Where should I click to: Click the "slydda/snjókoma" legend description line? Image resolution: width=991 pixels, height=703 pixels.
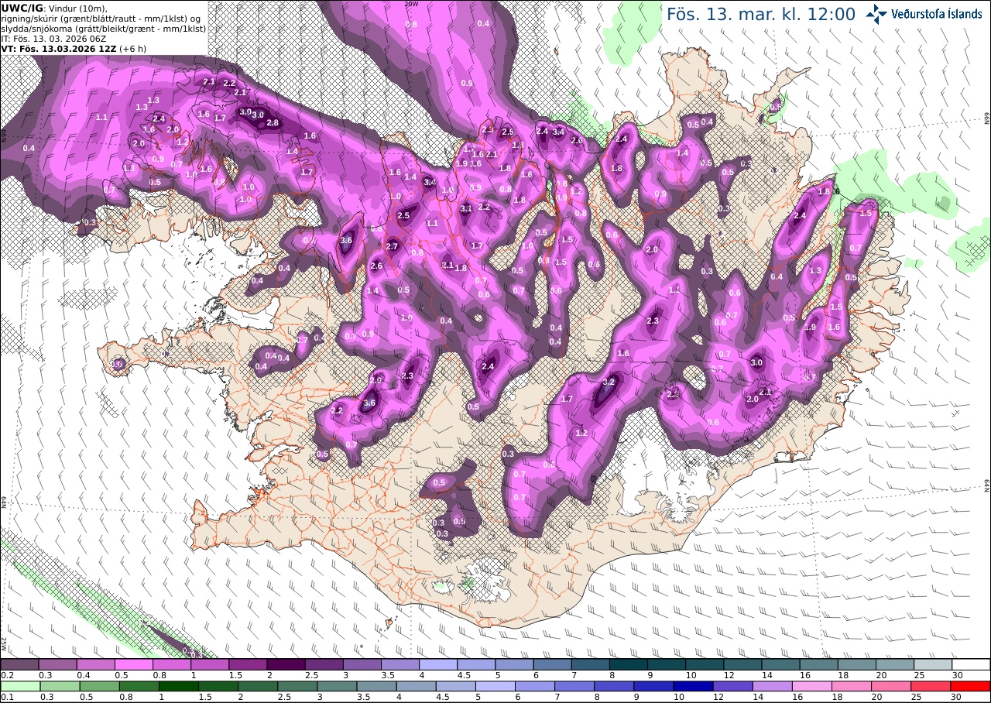tap(104, 28)
